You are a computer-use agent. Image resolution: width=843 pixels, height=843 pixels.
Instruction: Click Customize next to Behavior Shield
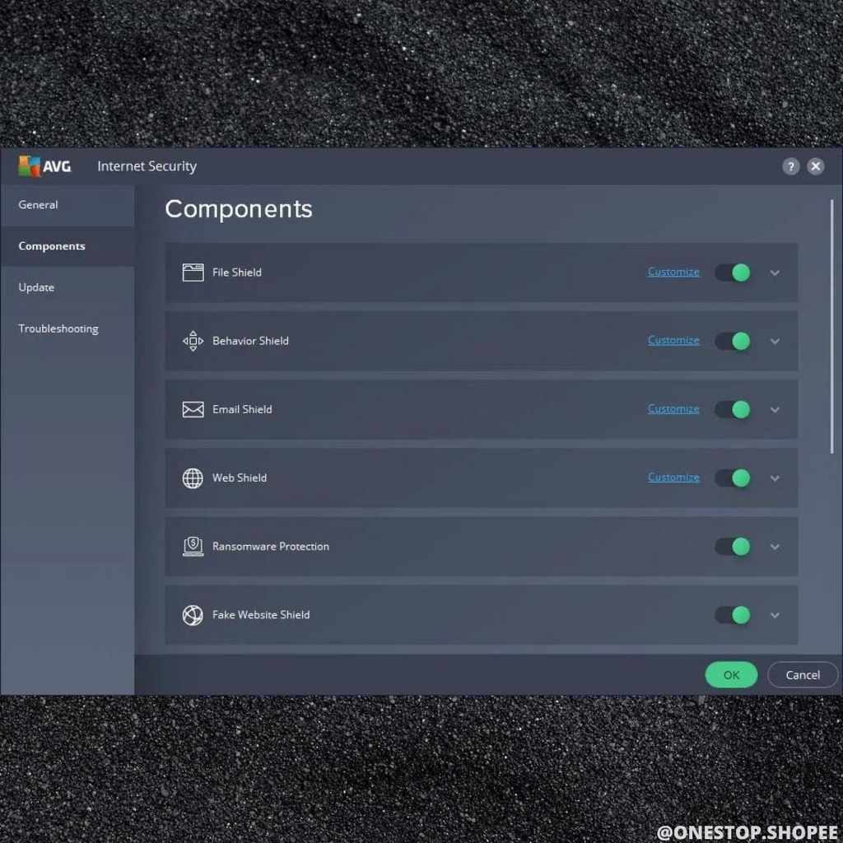(x=673, y=340)
